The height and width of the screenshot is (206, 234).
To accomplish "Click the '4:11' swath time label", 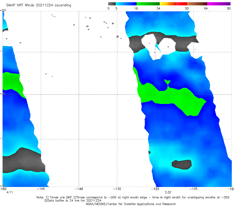I will [9, 192].
